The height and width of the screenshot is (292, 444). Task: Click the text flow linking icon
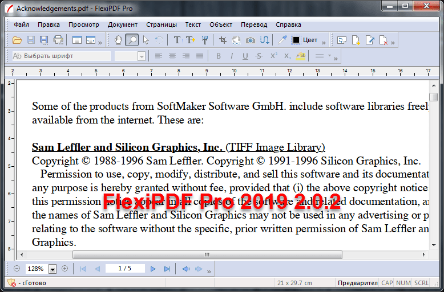coord(264,40)
